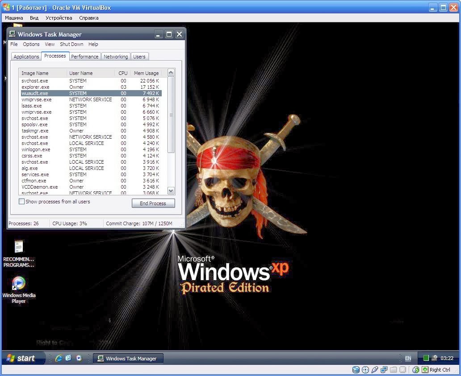
Task: Click the XP start button
Action: tap(23, 358)
